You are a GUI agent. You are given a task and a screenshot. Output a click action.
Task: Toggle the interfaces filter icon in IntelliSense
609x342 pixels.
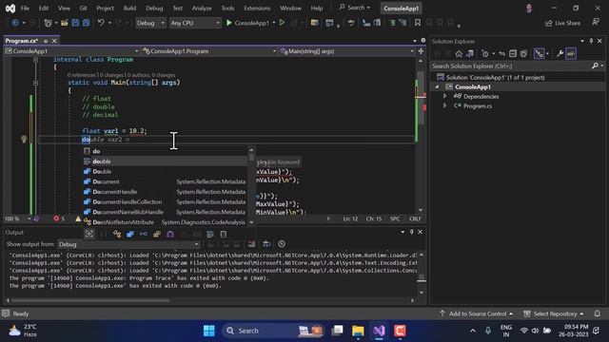[144, 234]
